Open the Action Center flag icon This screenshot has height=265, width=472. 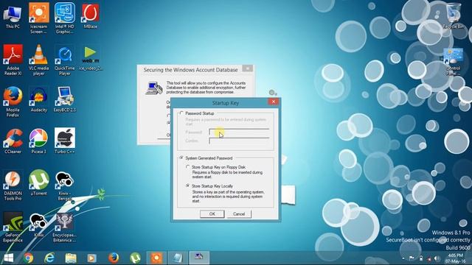point(412,258)
